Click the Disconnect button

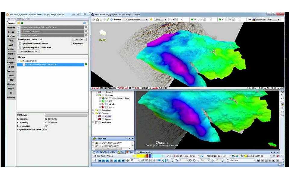(x=79, y=39)
